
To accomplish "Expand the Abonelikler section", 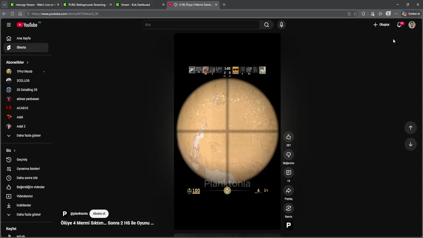I will (x=17, y=62).
